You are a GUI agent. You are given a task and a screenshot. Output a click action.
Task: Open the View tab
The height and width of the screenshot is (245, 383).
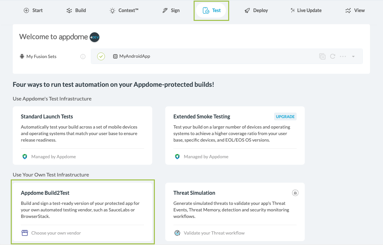pos(355,10)
